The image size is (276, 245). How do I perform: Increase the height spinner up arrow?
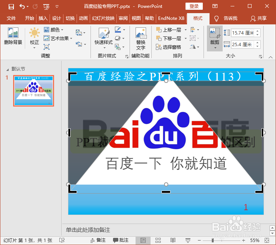click(257, 31)
